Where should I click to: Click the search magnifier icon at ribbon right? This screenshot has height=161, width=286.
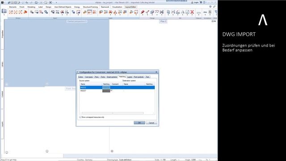[x=214, y=7]
